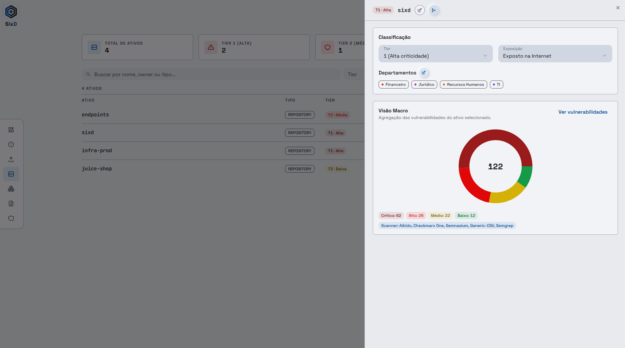Select the Baixo: 12 badge
625x348 pixels.
(466, 216)
